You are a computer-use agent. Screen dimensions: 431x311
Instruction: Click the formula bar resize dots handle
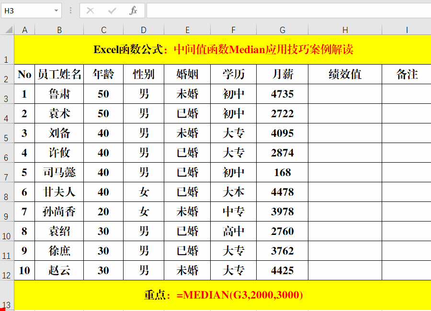pyautogui.click(x=71, y=11)
